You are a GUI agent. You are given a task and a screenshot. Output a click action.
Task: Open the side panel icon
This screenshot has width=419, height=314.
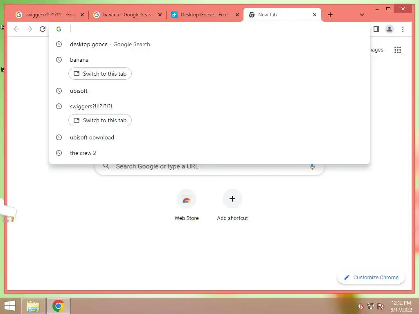pyautogui.click(x=376, y=29)
